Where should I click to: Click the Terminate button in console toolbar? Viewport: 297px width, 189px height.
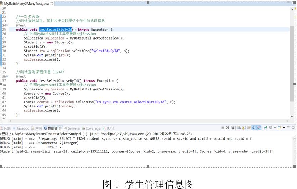(223, 128)
